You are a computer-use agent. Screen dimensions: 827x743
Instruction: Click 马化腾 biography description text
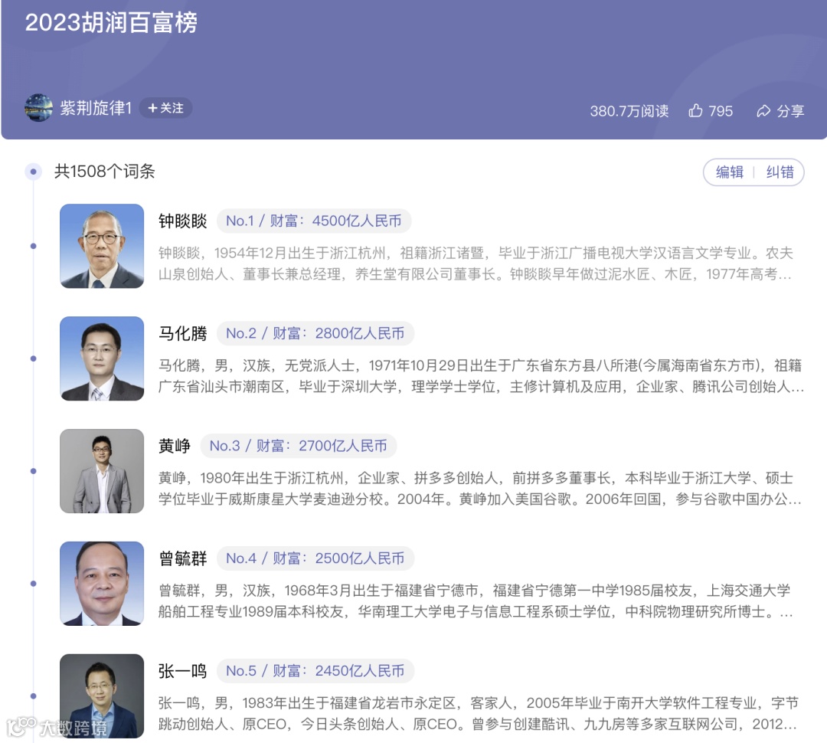(x=481, y=376)
